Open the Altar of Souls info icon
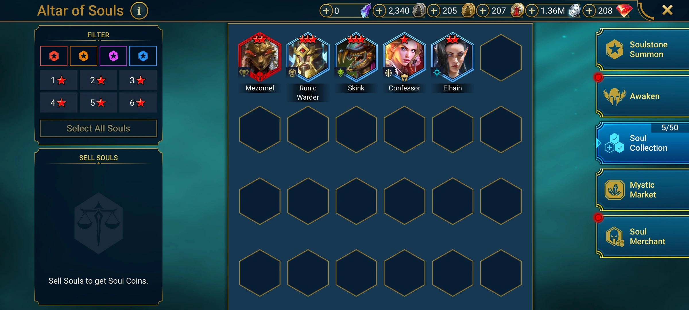The width and height of the screenshot is (689, 310). [x=139, y=11]
